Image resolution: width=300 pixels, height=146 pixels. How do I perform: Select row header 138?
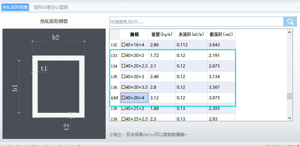coord(115,109)
